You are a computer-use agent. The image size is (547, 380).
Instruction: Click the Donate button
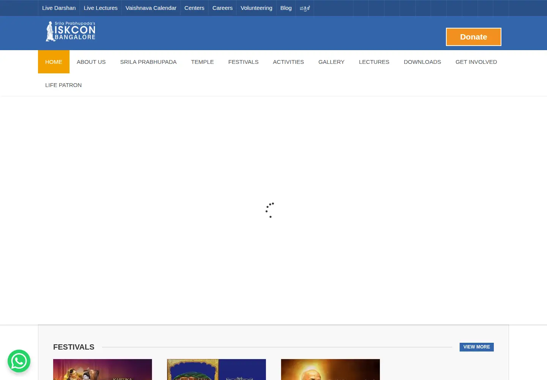coord(474,37)
